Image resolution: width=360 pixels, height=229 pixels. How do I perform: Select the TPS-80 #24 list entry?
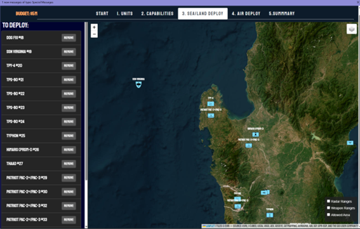[41, 122]
